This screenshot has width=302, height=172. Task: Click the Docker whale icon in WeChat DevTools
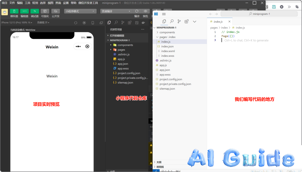click(x=143, y=23)
